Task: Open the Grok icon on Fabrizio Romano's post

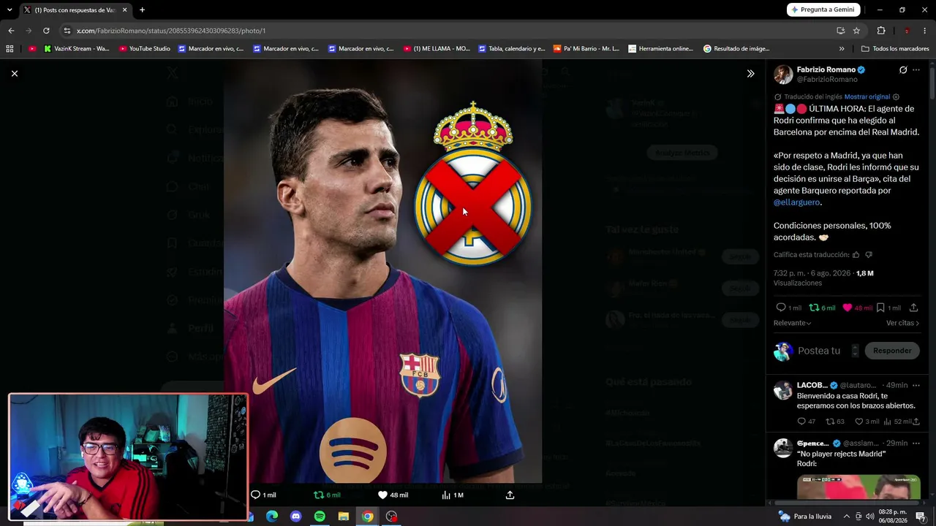Action: (903, 70)
